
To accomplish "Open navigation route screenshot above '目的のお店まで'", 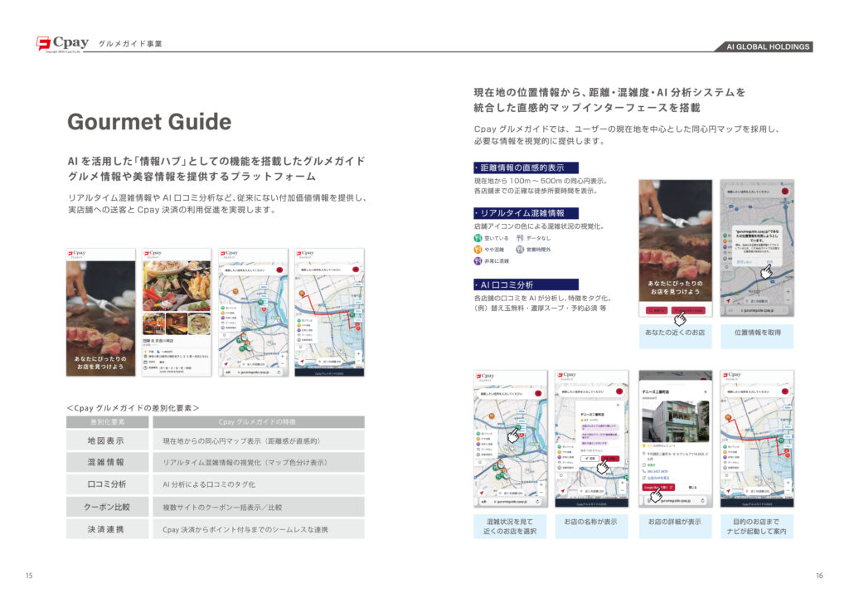I will 757,439.
